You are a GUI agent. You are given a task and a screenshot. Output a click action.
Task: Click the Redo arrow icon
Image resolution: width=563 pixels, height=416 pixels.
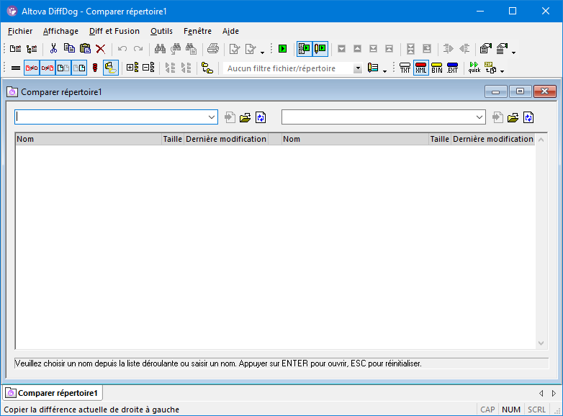138,49
